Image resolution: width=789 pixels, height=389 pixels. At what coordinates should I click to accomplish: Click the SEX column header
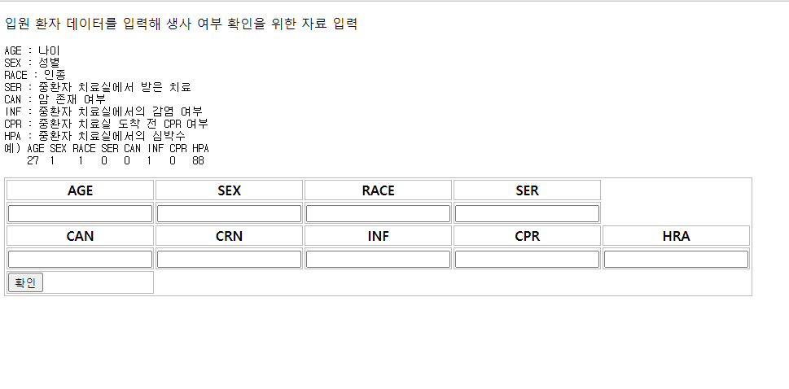(229, 190)
